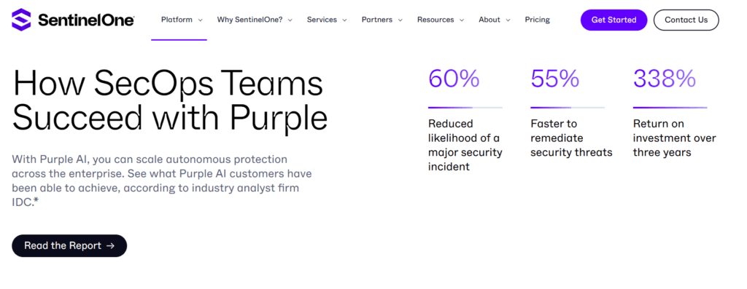The height and width of the screenshot is (289, 747).
Task: Select the 338% statistic
Action: 664,79
